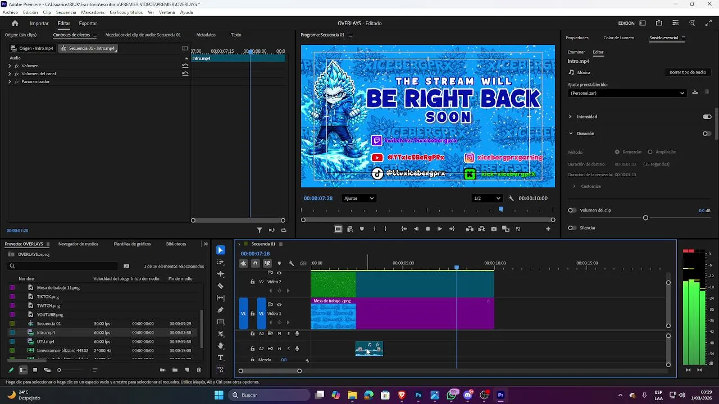Select the Type tool
This screenshot has height=404, width=719.
[x=221, y=358]
